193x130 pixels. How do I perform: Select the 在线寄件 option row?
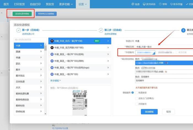pyautogui.click(x=164, y=80)
